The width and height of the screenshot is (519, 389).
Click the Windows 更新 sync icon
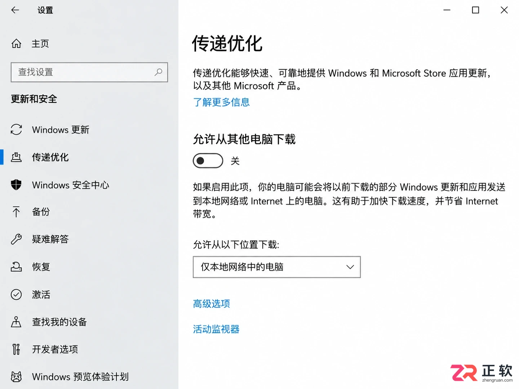[x=16, y=130]
